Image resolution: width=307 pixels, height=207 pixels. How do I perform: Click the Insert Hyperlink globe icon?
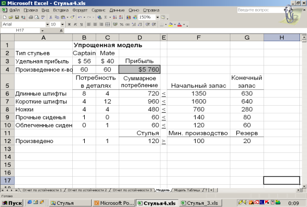(x=99, y=17)
